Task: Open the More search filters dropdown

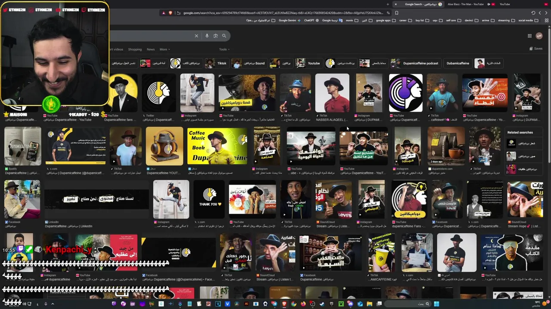Action: pyautogui.click(x=164, y=49)
